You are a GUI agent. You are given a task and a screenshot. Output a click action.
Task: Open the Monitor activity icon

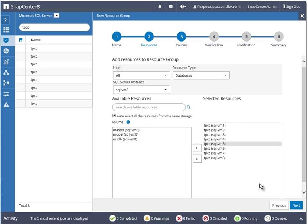click(6, 51)
